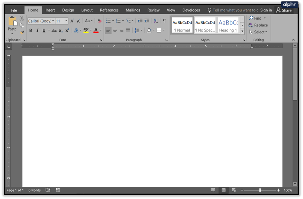Click the proofing errors book icon
303x199 pixels.
click(48, 190)
